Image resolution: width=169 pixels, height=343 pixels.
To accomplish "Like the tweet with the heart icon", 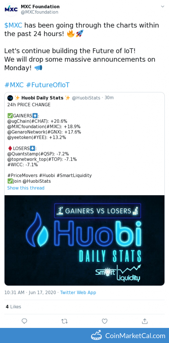I will pyautogui.click(x=105, y=321).
